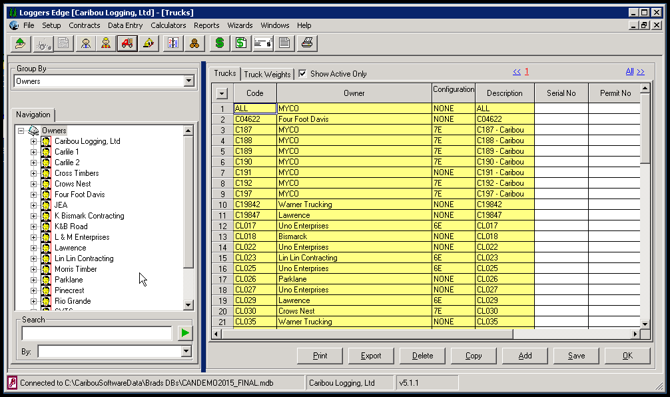Click the Export button
670x397 pixels.
[371, 356]
